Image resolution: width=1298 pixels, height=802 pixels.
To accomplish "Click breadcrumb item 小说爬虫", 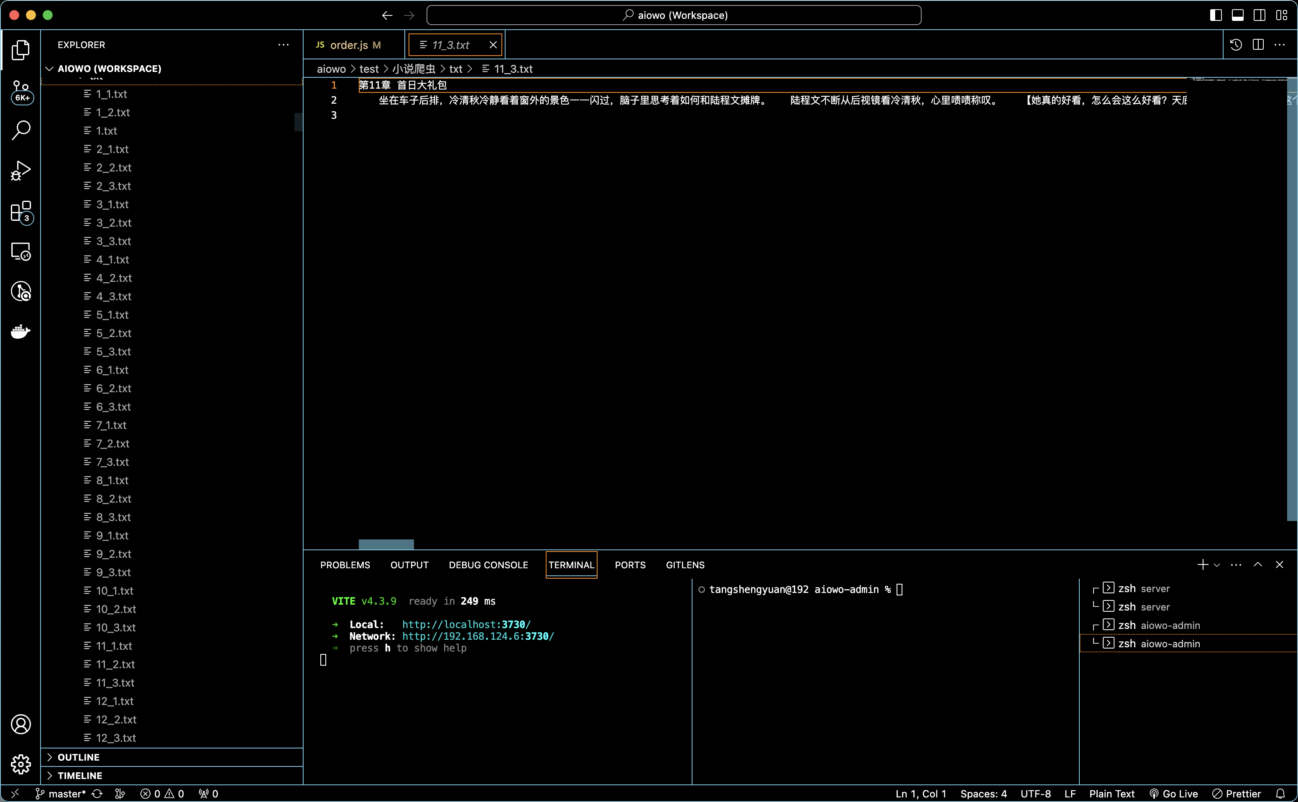I will [x=414, y=69].
